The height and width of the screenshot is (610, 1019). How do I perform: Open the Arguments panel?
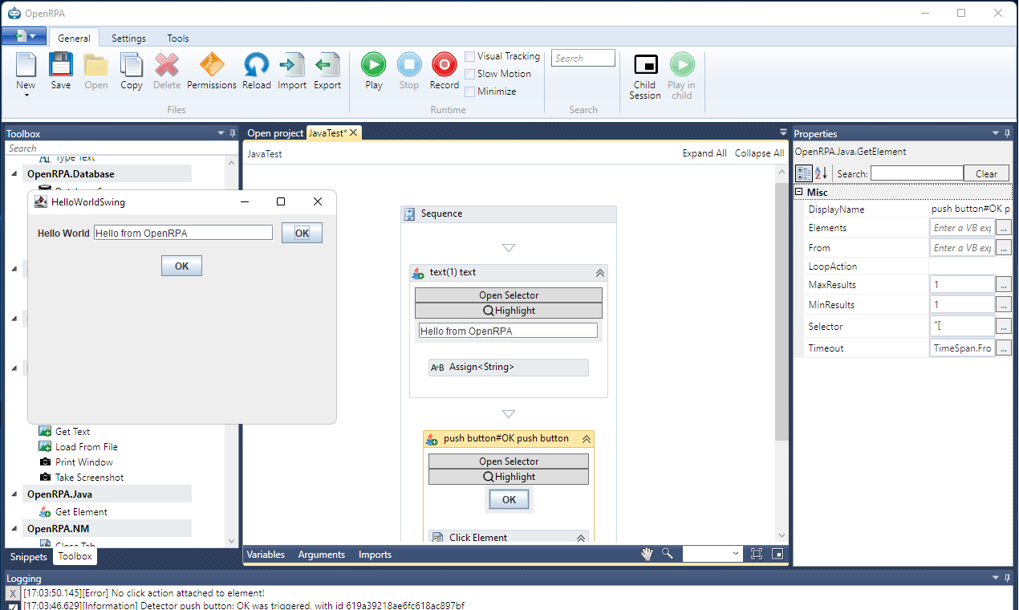[322, 555]
